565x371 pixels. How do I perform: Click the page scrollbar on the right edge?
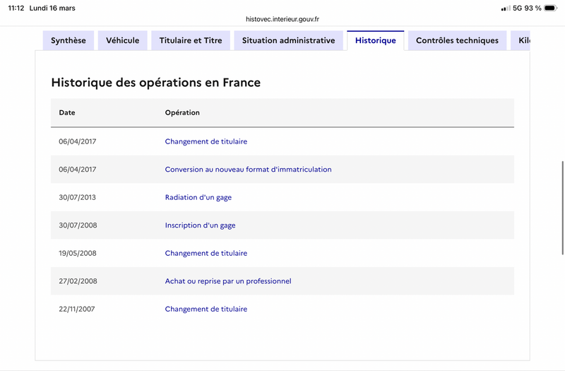point(562,206)
